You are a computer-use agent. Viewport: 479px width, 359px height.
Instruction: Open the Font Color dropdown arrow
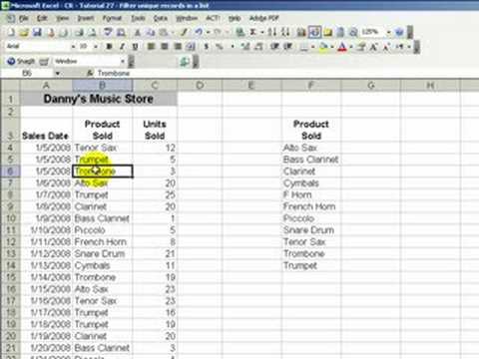point(351,47)
